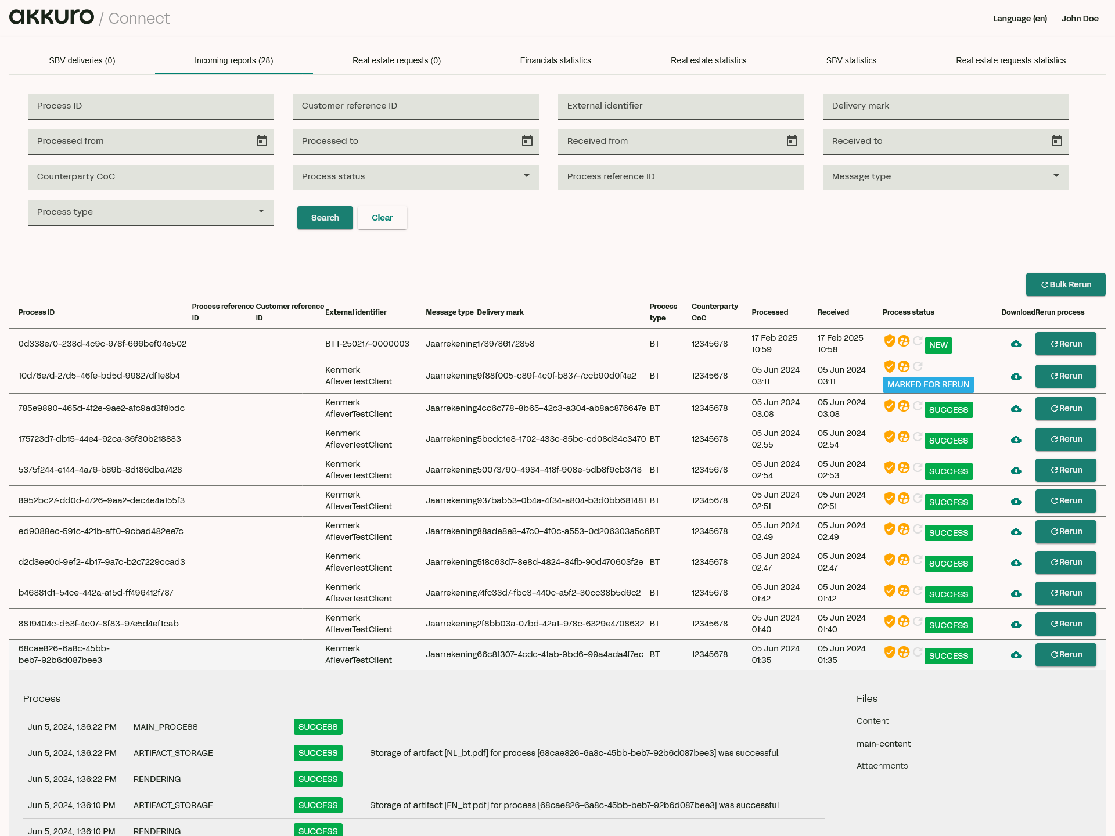This screenshot has height=836, width=1115.
Task: Click the Process ID search field
Action: [150, 106]
